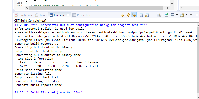Image resolution: width=199 pixels, height=99 pixels.
Task: Click the editor horizontal scrollbar thumb
Action: 96,8
